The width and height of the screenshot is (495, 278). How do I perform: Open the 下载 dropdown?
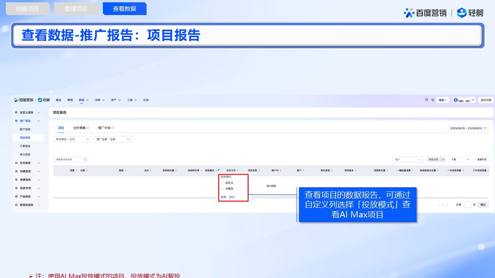click(x=461, y=159)
